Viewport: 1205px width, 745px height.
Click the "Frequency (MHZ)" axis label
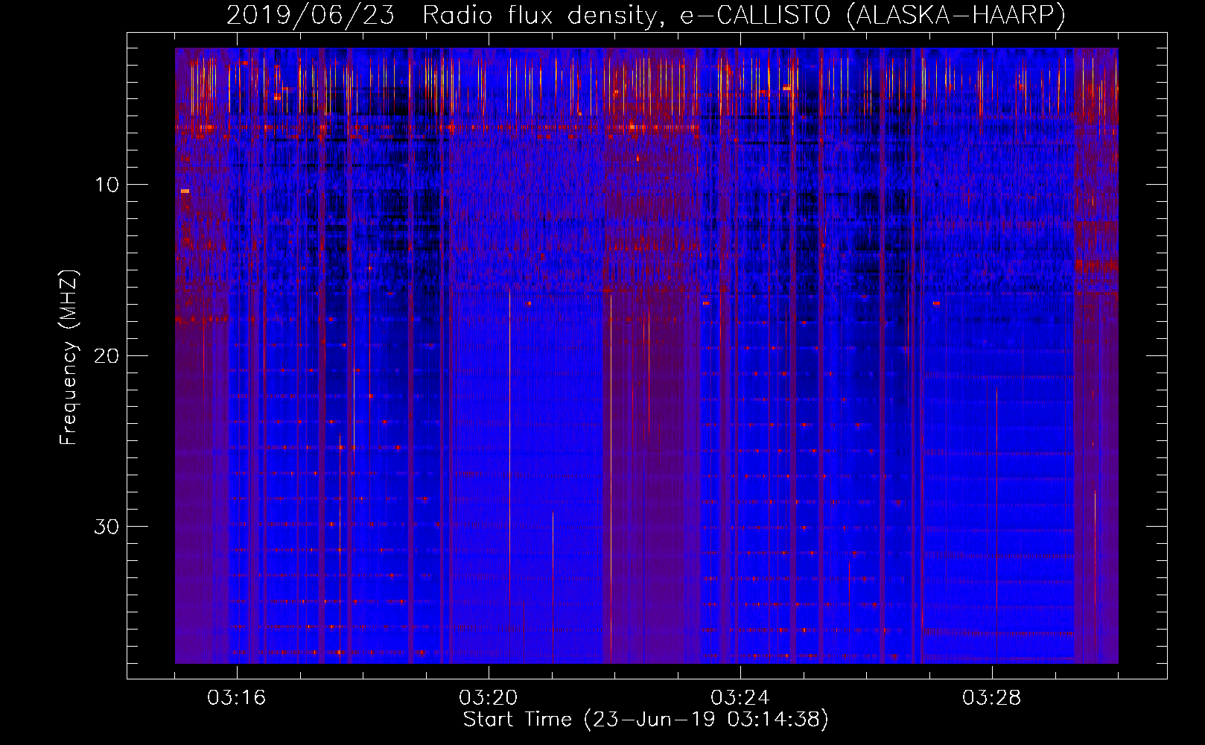coord(69,358)
